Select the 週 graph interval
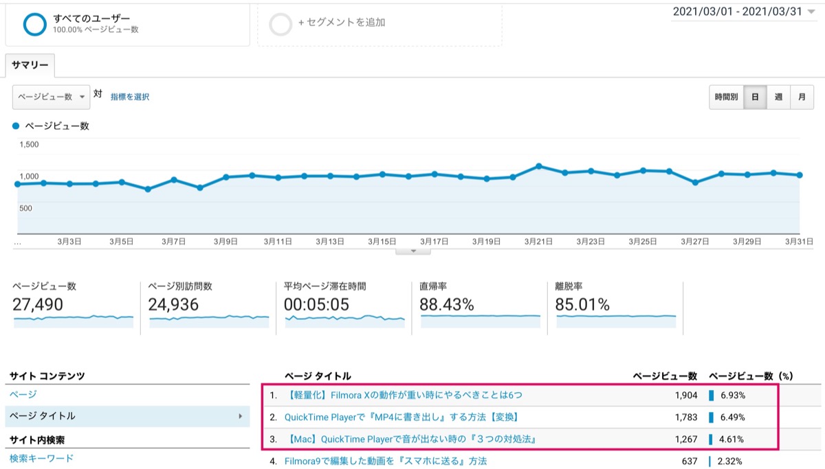The image size is (825, 469). [x=778, y=97]
